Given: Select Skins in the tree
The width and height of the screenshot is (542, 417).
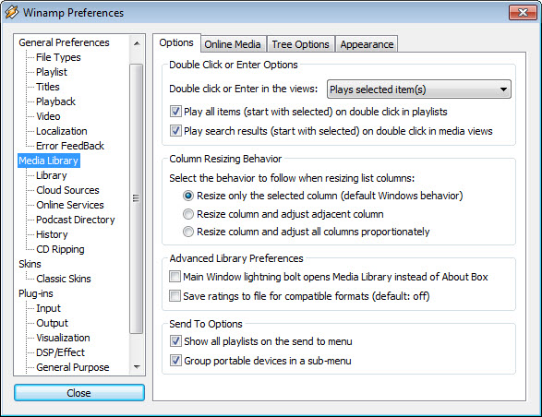Looking at the screenshot, I should click(30, 264).
